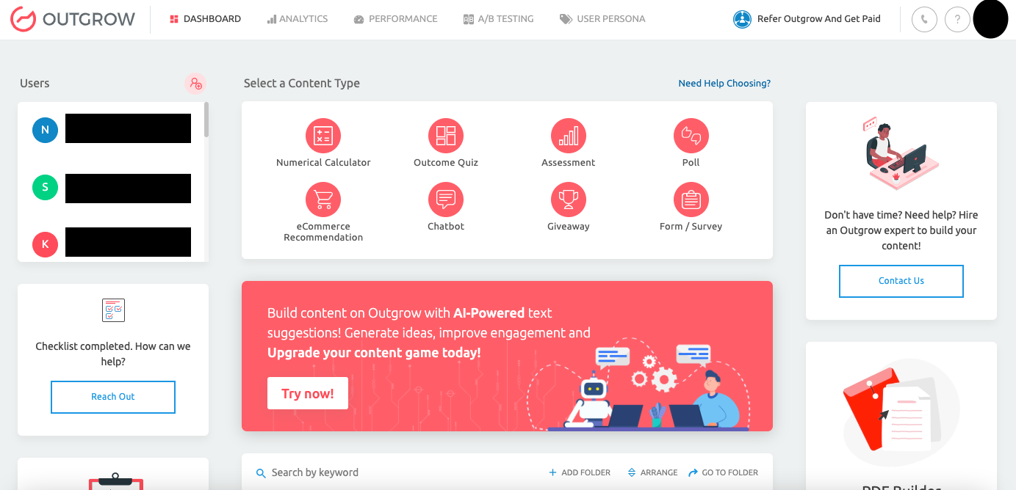This screenshot has width=1016, height=490.
Task: Click Add Folder
Action: click(x=580, y=473)
